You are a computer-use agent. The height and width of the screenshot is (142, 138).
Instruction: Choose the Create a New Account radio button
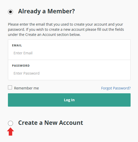[x=10, y=123]
